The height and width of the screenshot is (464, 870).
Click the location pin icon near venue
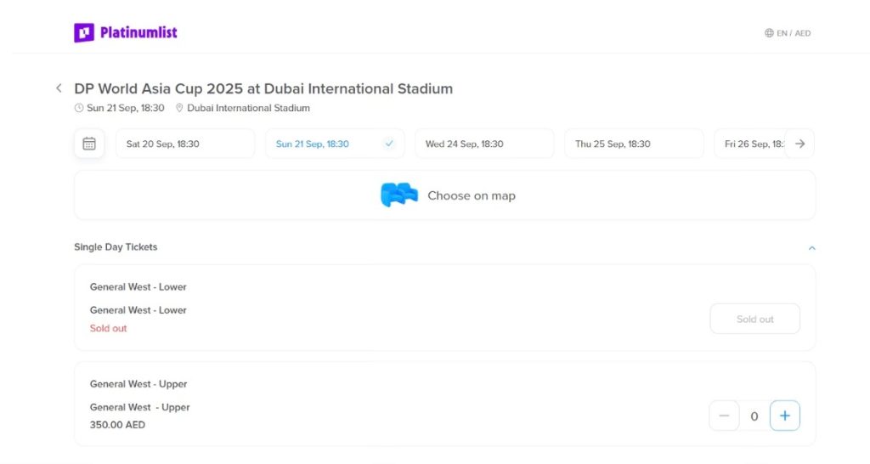[x=179, y=108]
